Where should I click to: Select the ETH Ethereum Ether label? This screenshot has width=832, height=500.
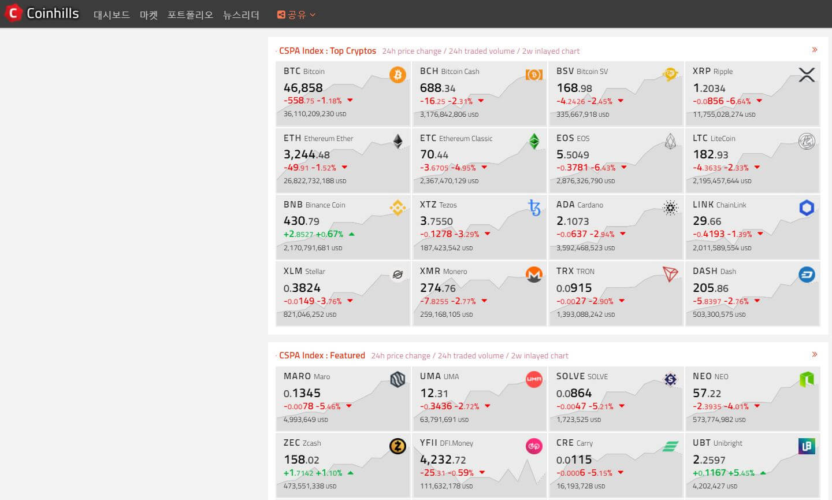pos(318,138)
